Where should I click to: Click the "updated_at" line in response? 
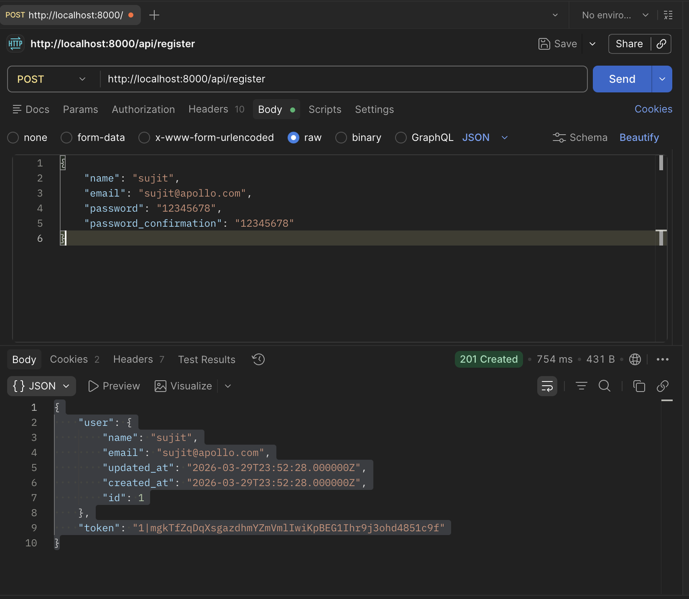click(x=235, y=468)
